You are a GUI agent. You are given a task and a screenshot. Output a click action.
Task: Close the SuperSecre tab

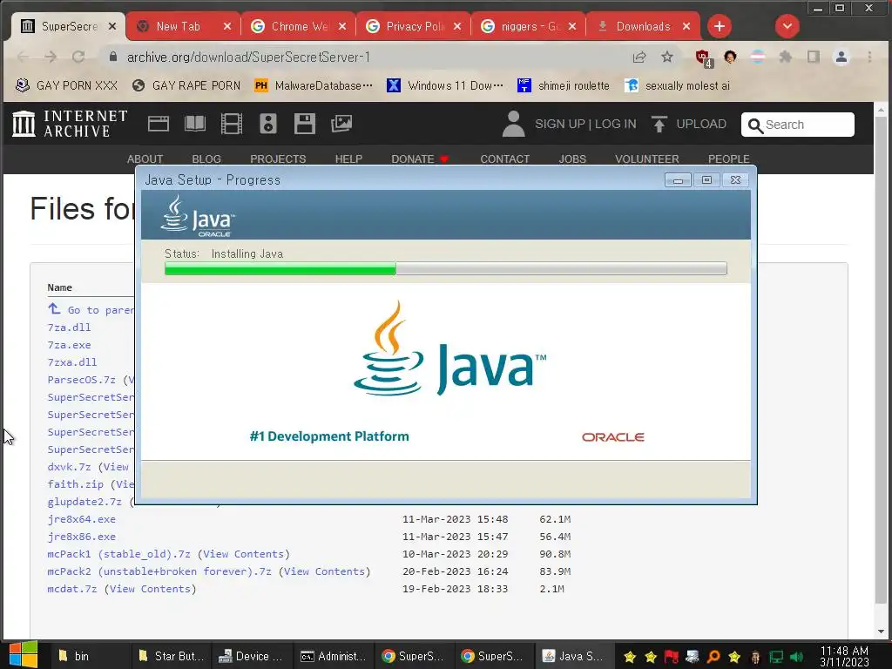[x=112, y=26]
